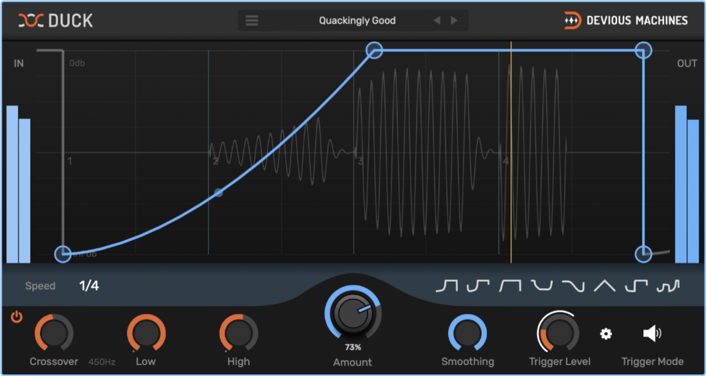Select the top envelope node near beat 3
706x376 pixels.
click(374, 50)
